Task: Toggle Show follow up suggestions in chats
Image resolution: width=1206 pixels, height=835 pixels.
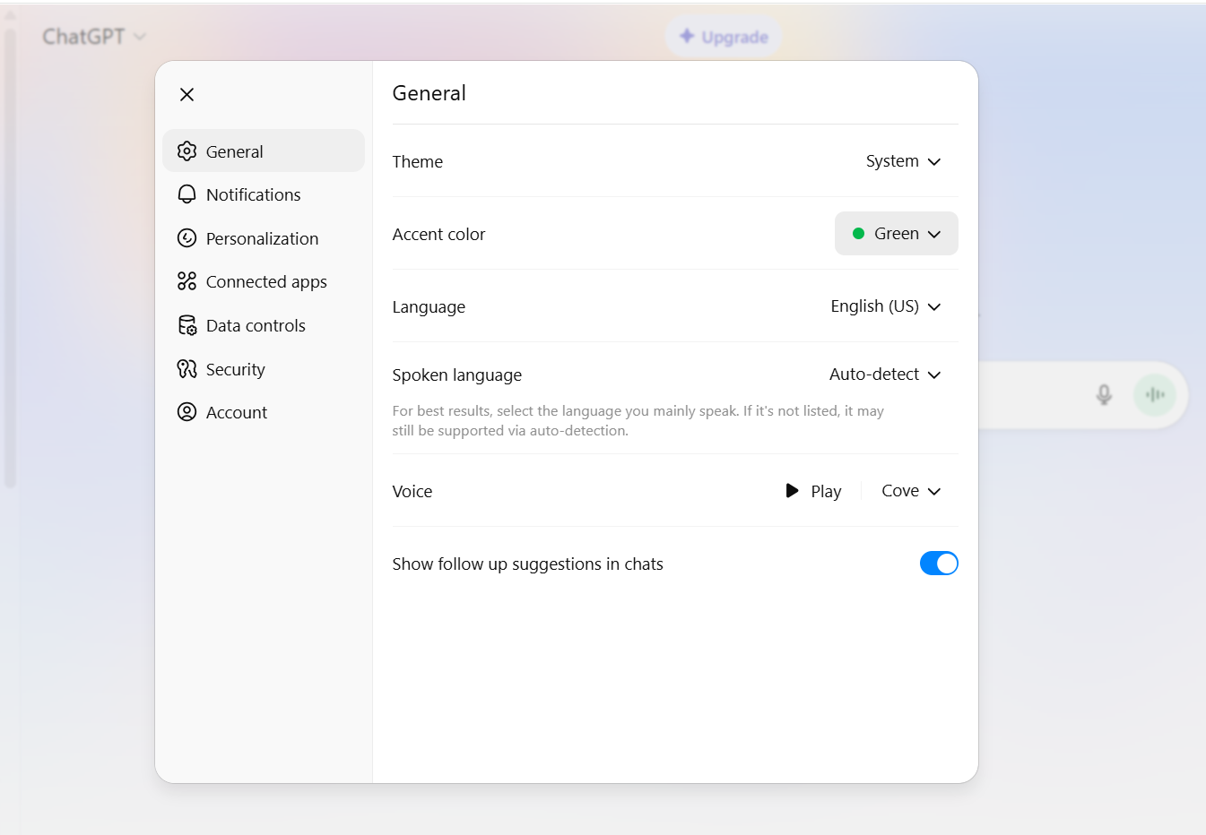Action: (939, 564)
